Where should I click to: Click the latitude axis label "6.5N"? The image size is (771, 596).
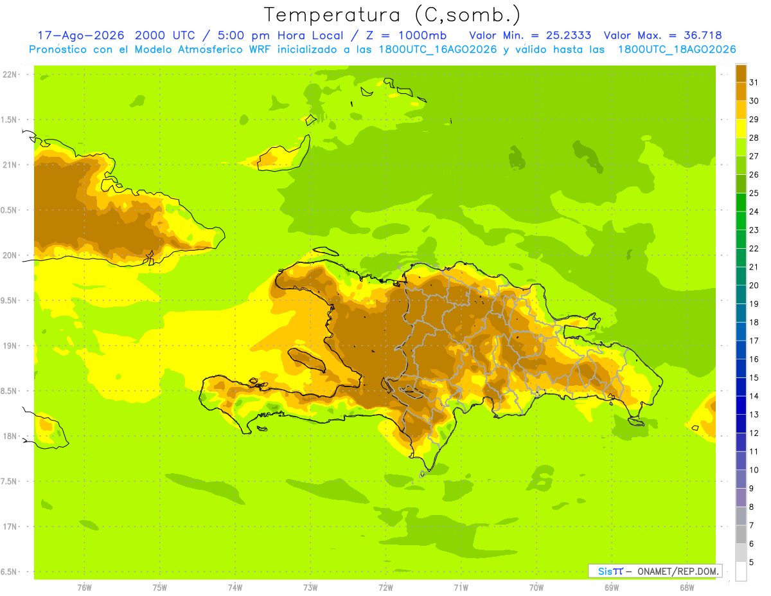click(x=10, y=572)
